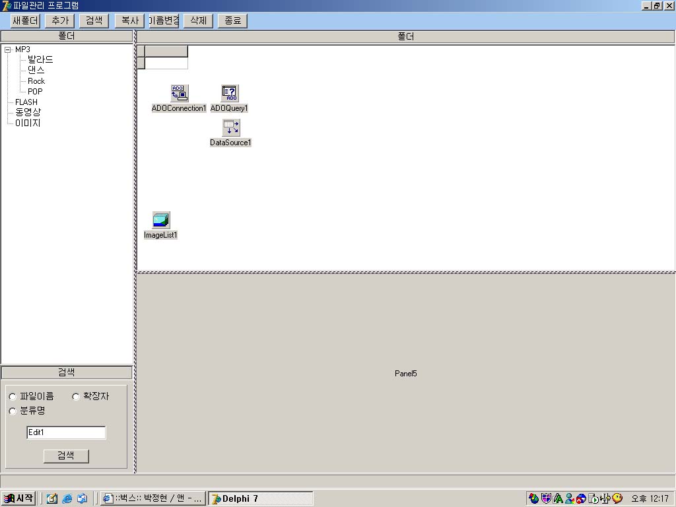Select the ADOQuery1 component icon
Screen dimensions: 676x507
(230, 93)
